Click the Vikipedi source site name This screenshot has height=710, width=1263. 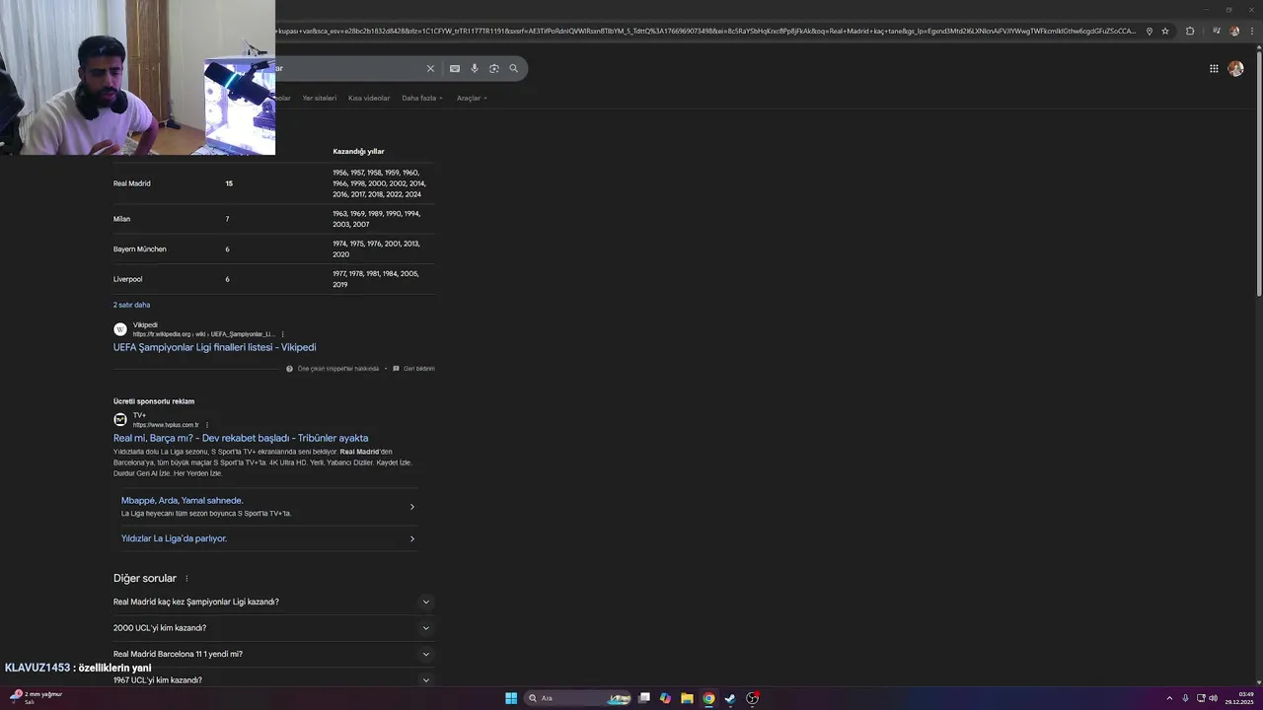(x=145, y=324)
